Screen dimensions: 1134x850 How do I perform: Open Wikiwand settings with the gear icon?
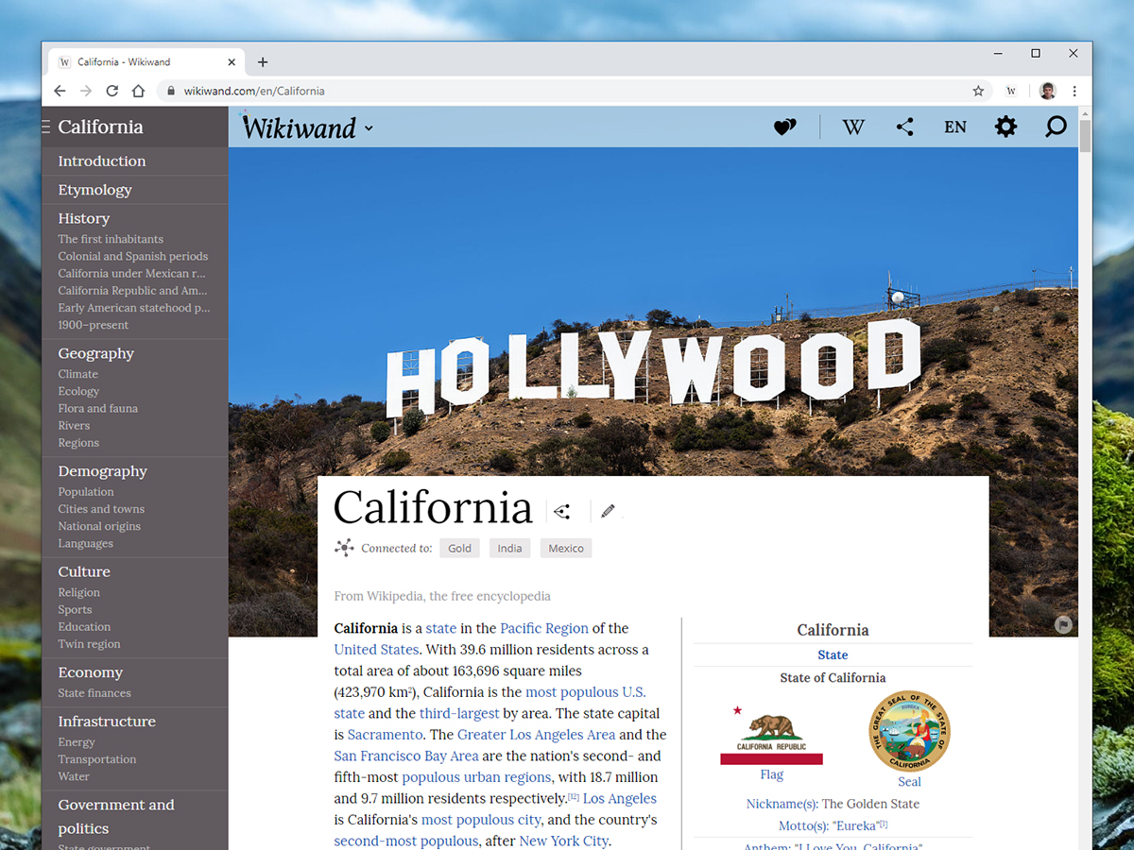click(x=1005, y=126)
